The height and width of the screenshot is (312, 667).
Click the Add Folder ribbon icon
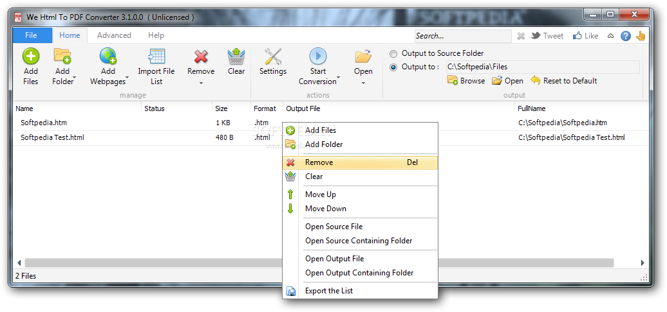tap(62, 56)
